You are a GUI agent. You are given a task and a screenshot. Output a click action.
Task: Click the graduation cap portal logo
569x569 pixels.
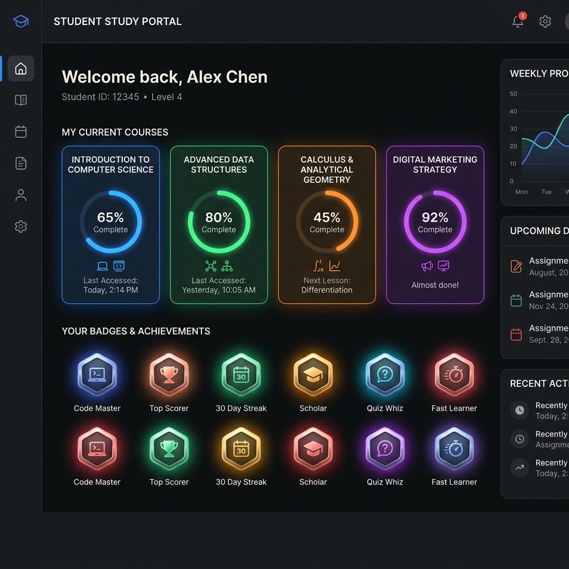tap(21, 22)
